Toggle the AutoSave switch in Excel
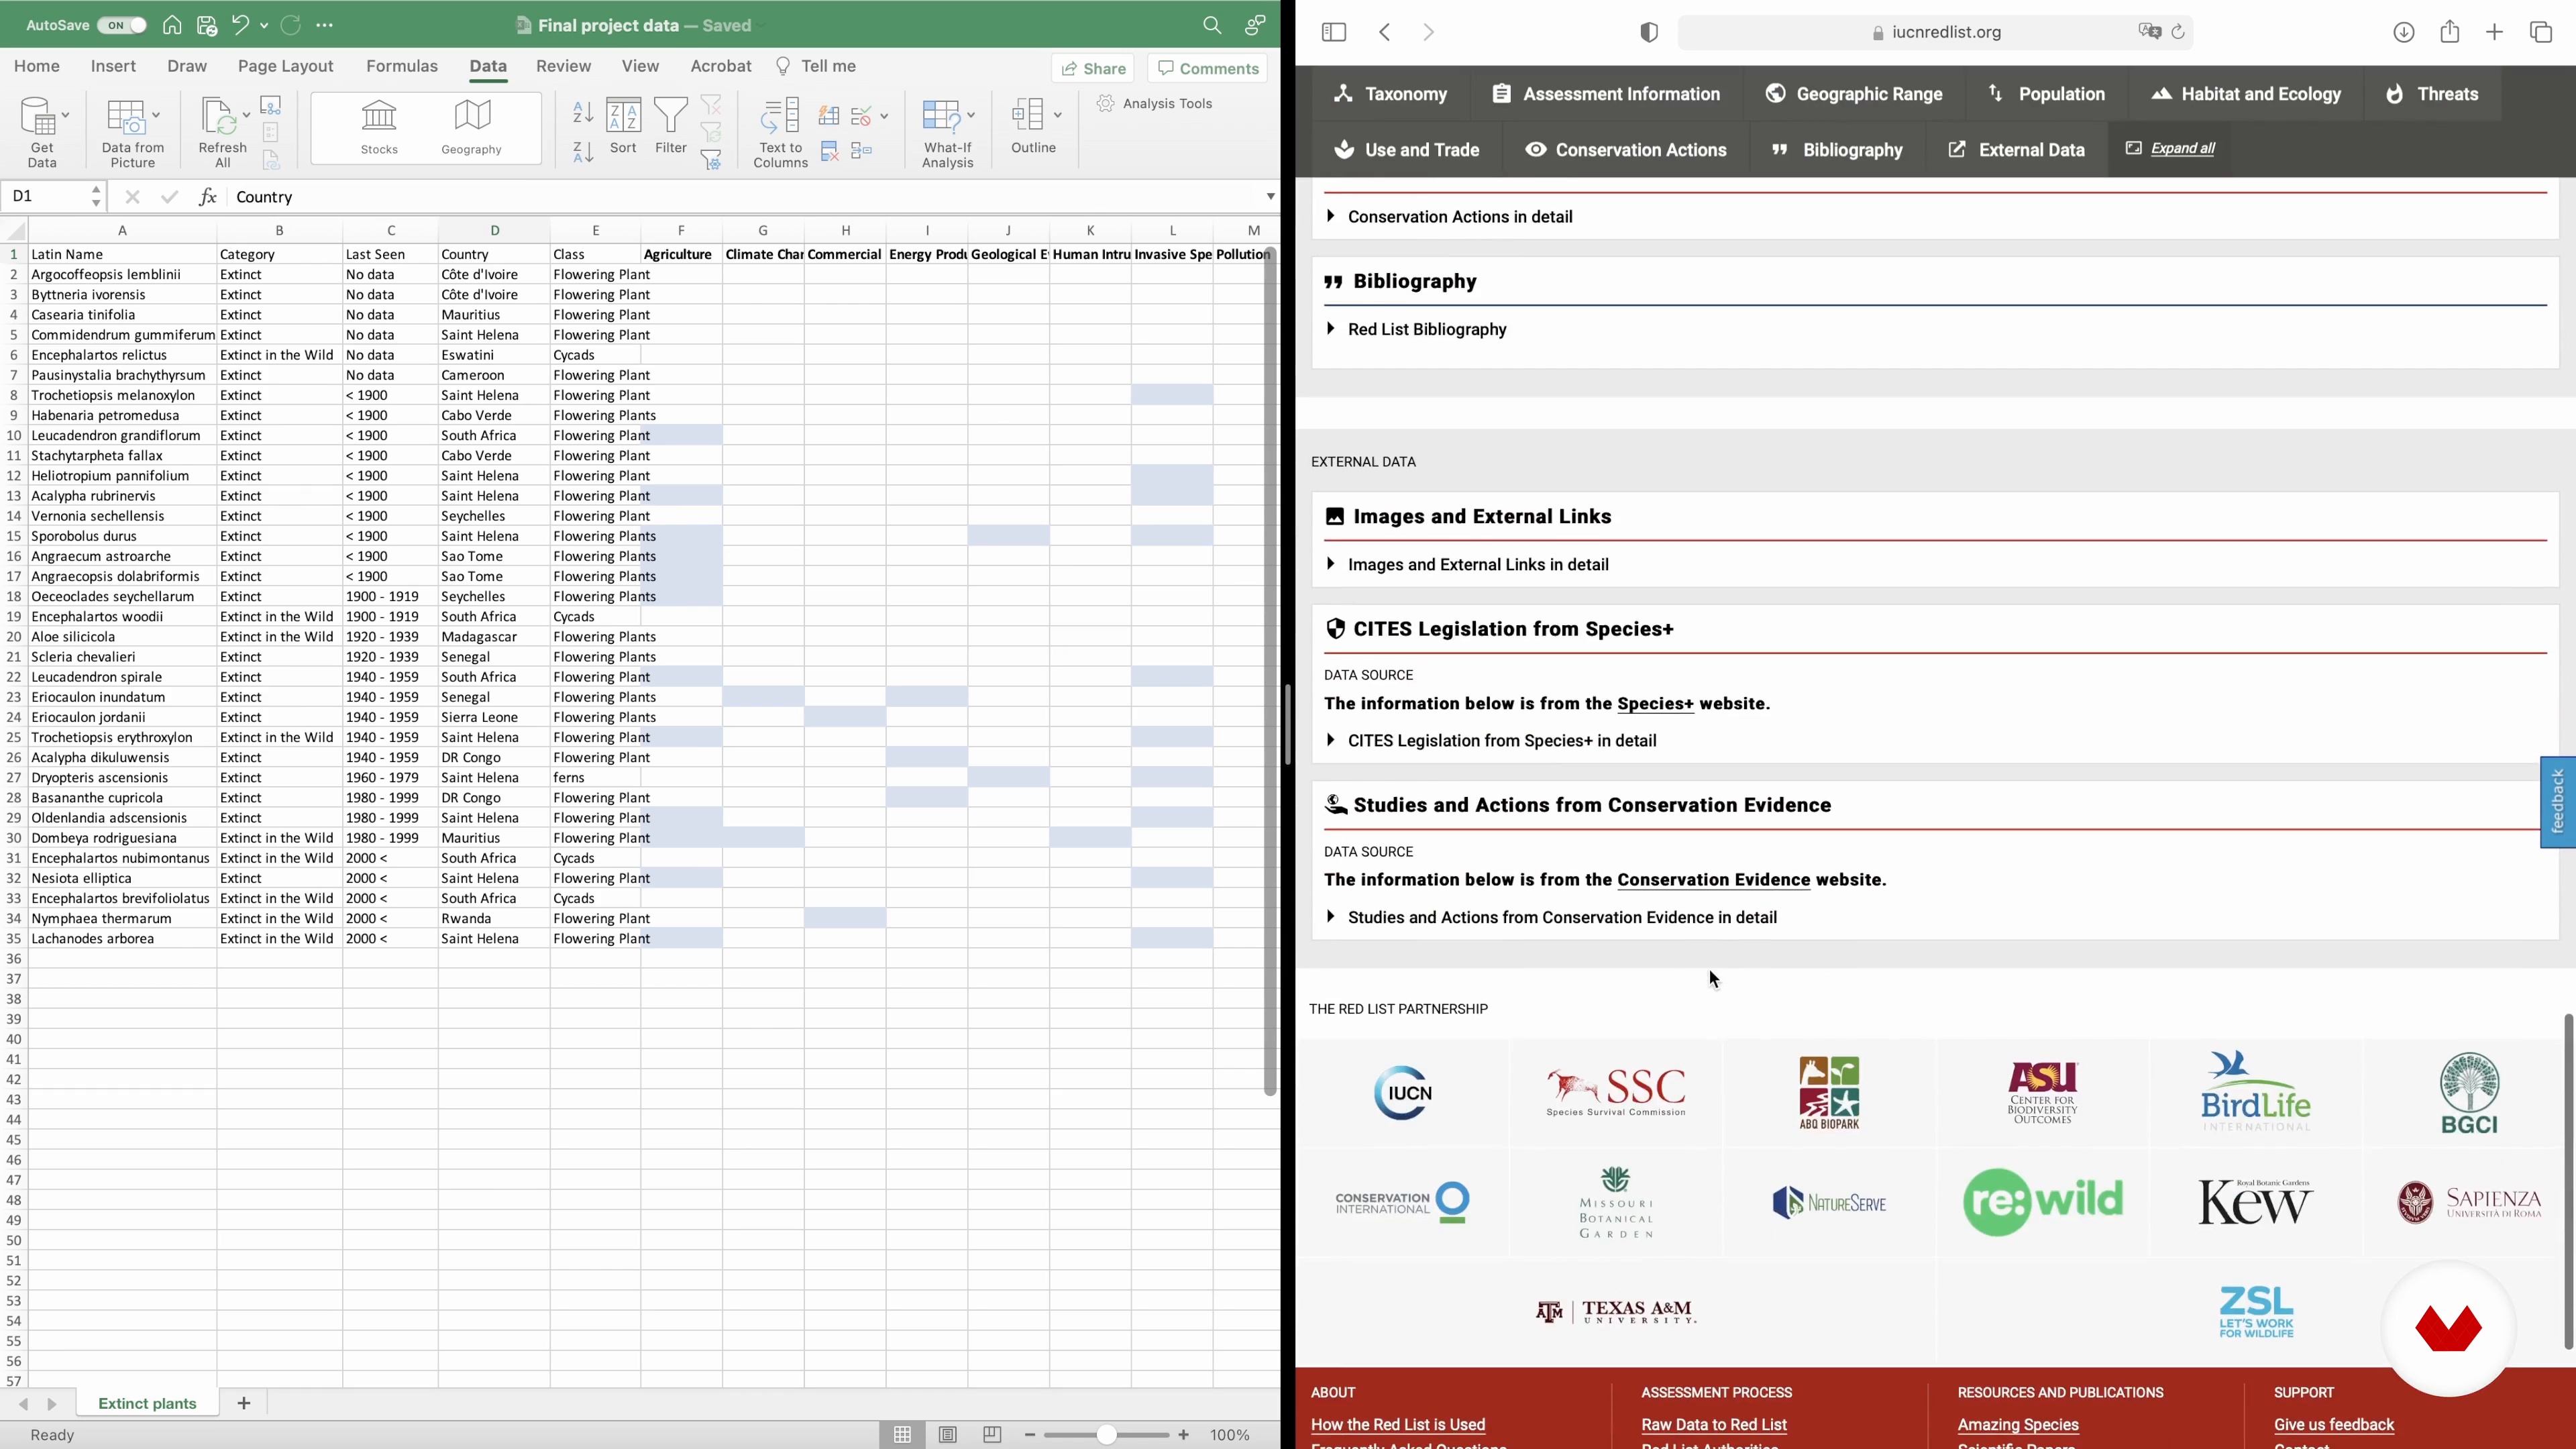 point(122,26)
